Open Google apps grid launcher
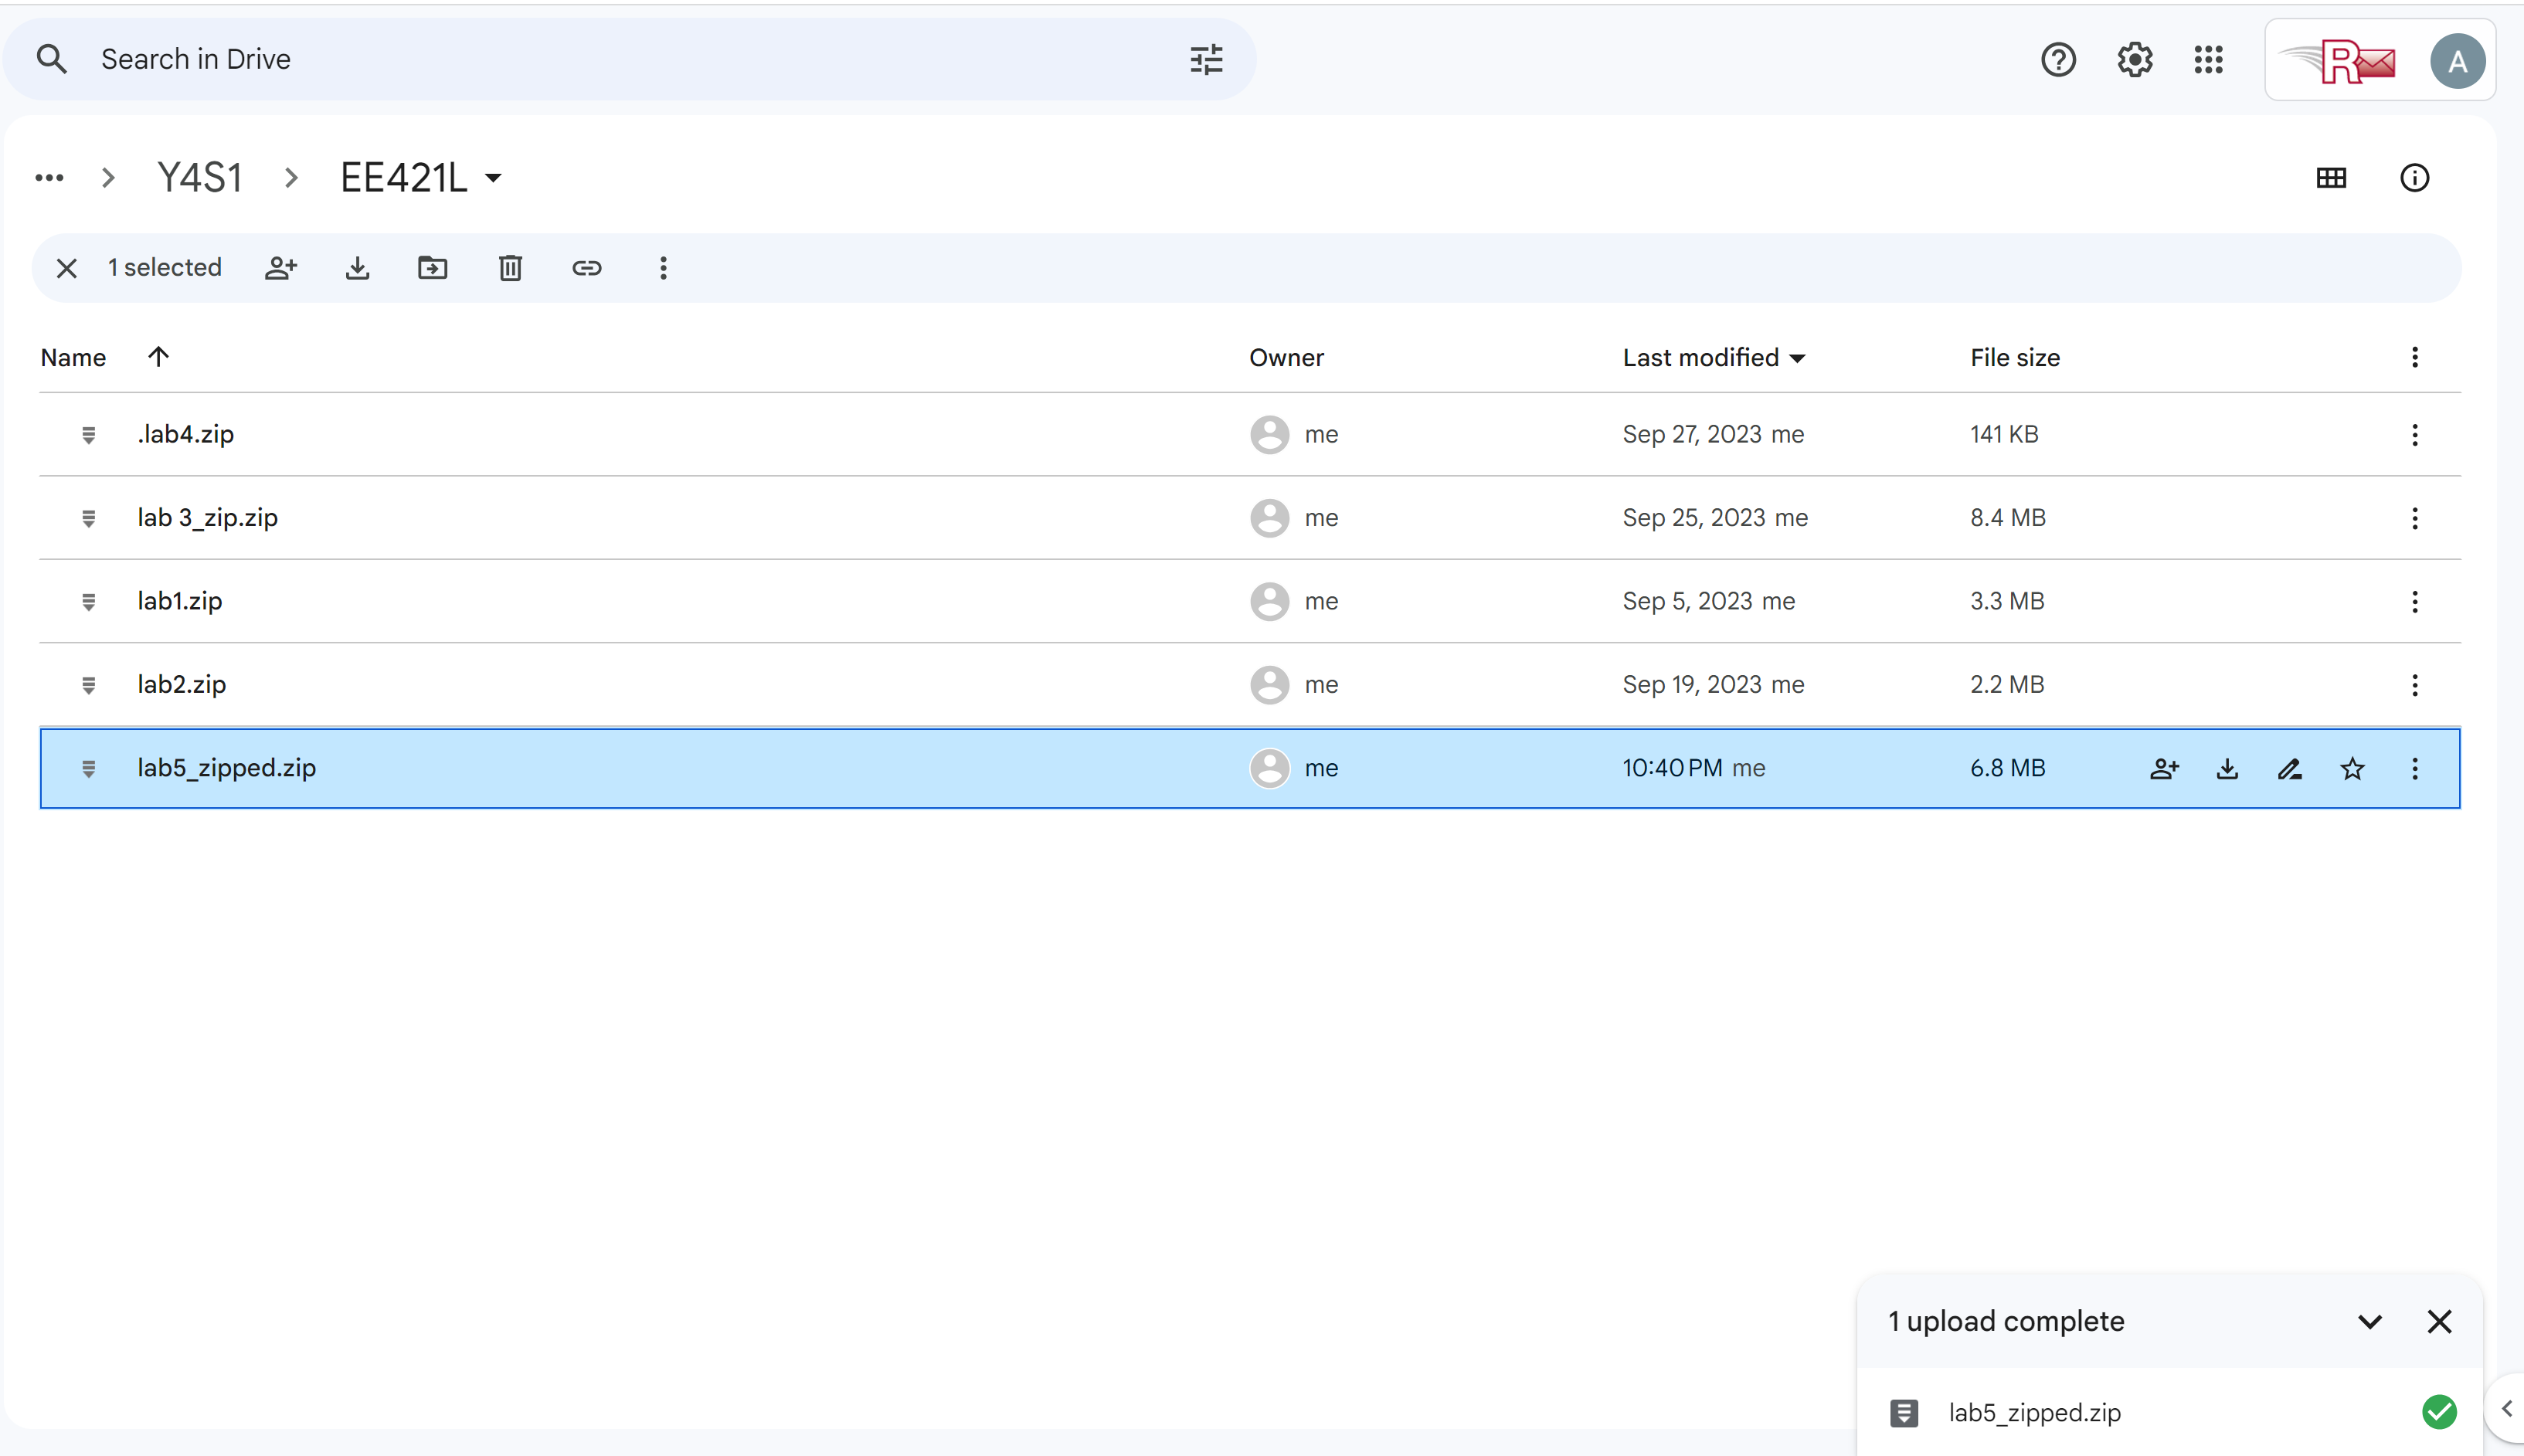This screenshot has height=1456, width=2524. pos(2208,60)
